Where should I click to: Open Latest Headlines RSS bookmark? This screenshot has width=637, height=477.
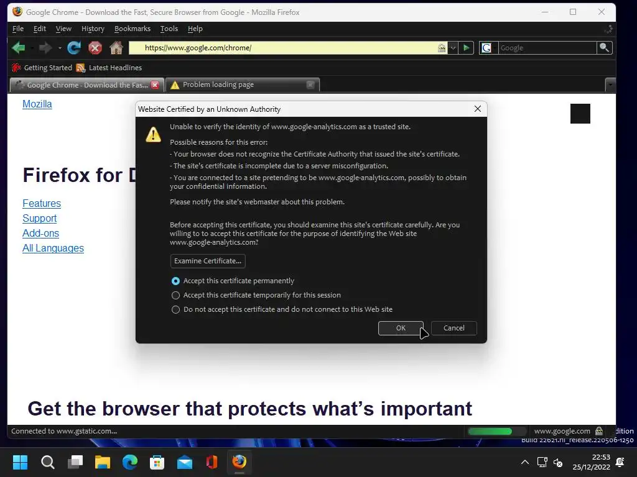(x=109, y=68)
